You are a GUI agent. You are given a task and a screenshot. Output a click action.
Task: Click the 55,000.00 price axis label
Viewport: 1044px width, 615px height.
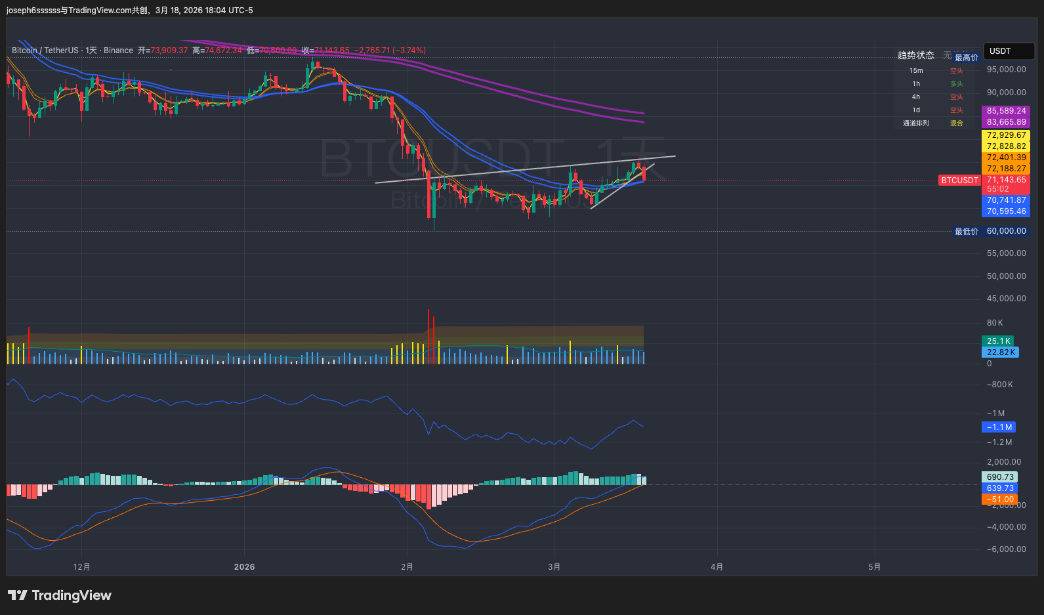pos(1006,253)
